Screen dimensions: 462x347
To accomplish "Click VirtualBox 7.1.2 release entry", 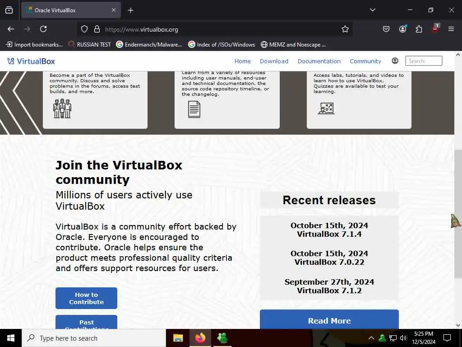I will [329, 286].
